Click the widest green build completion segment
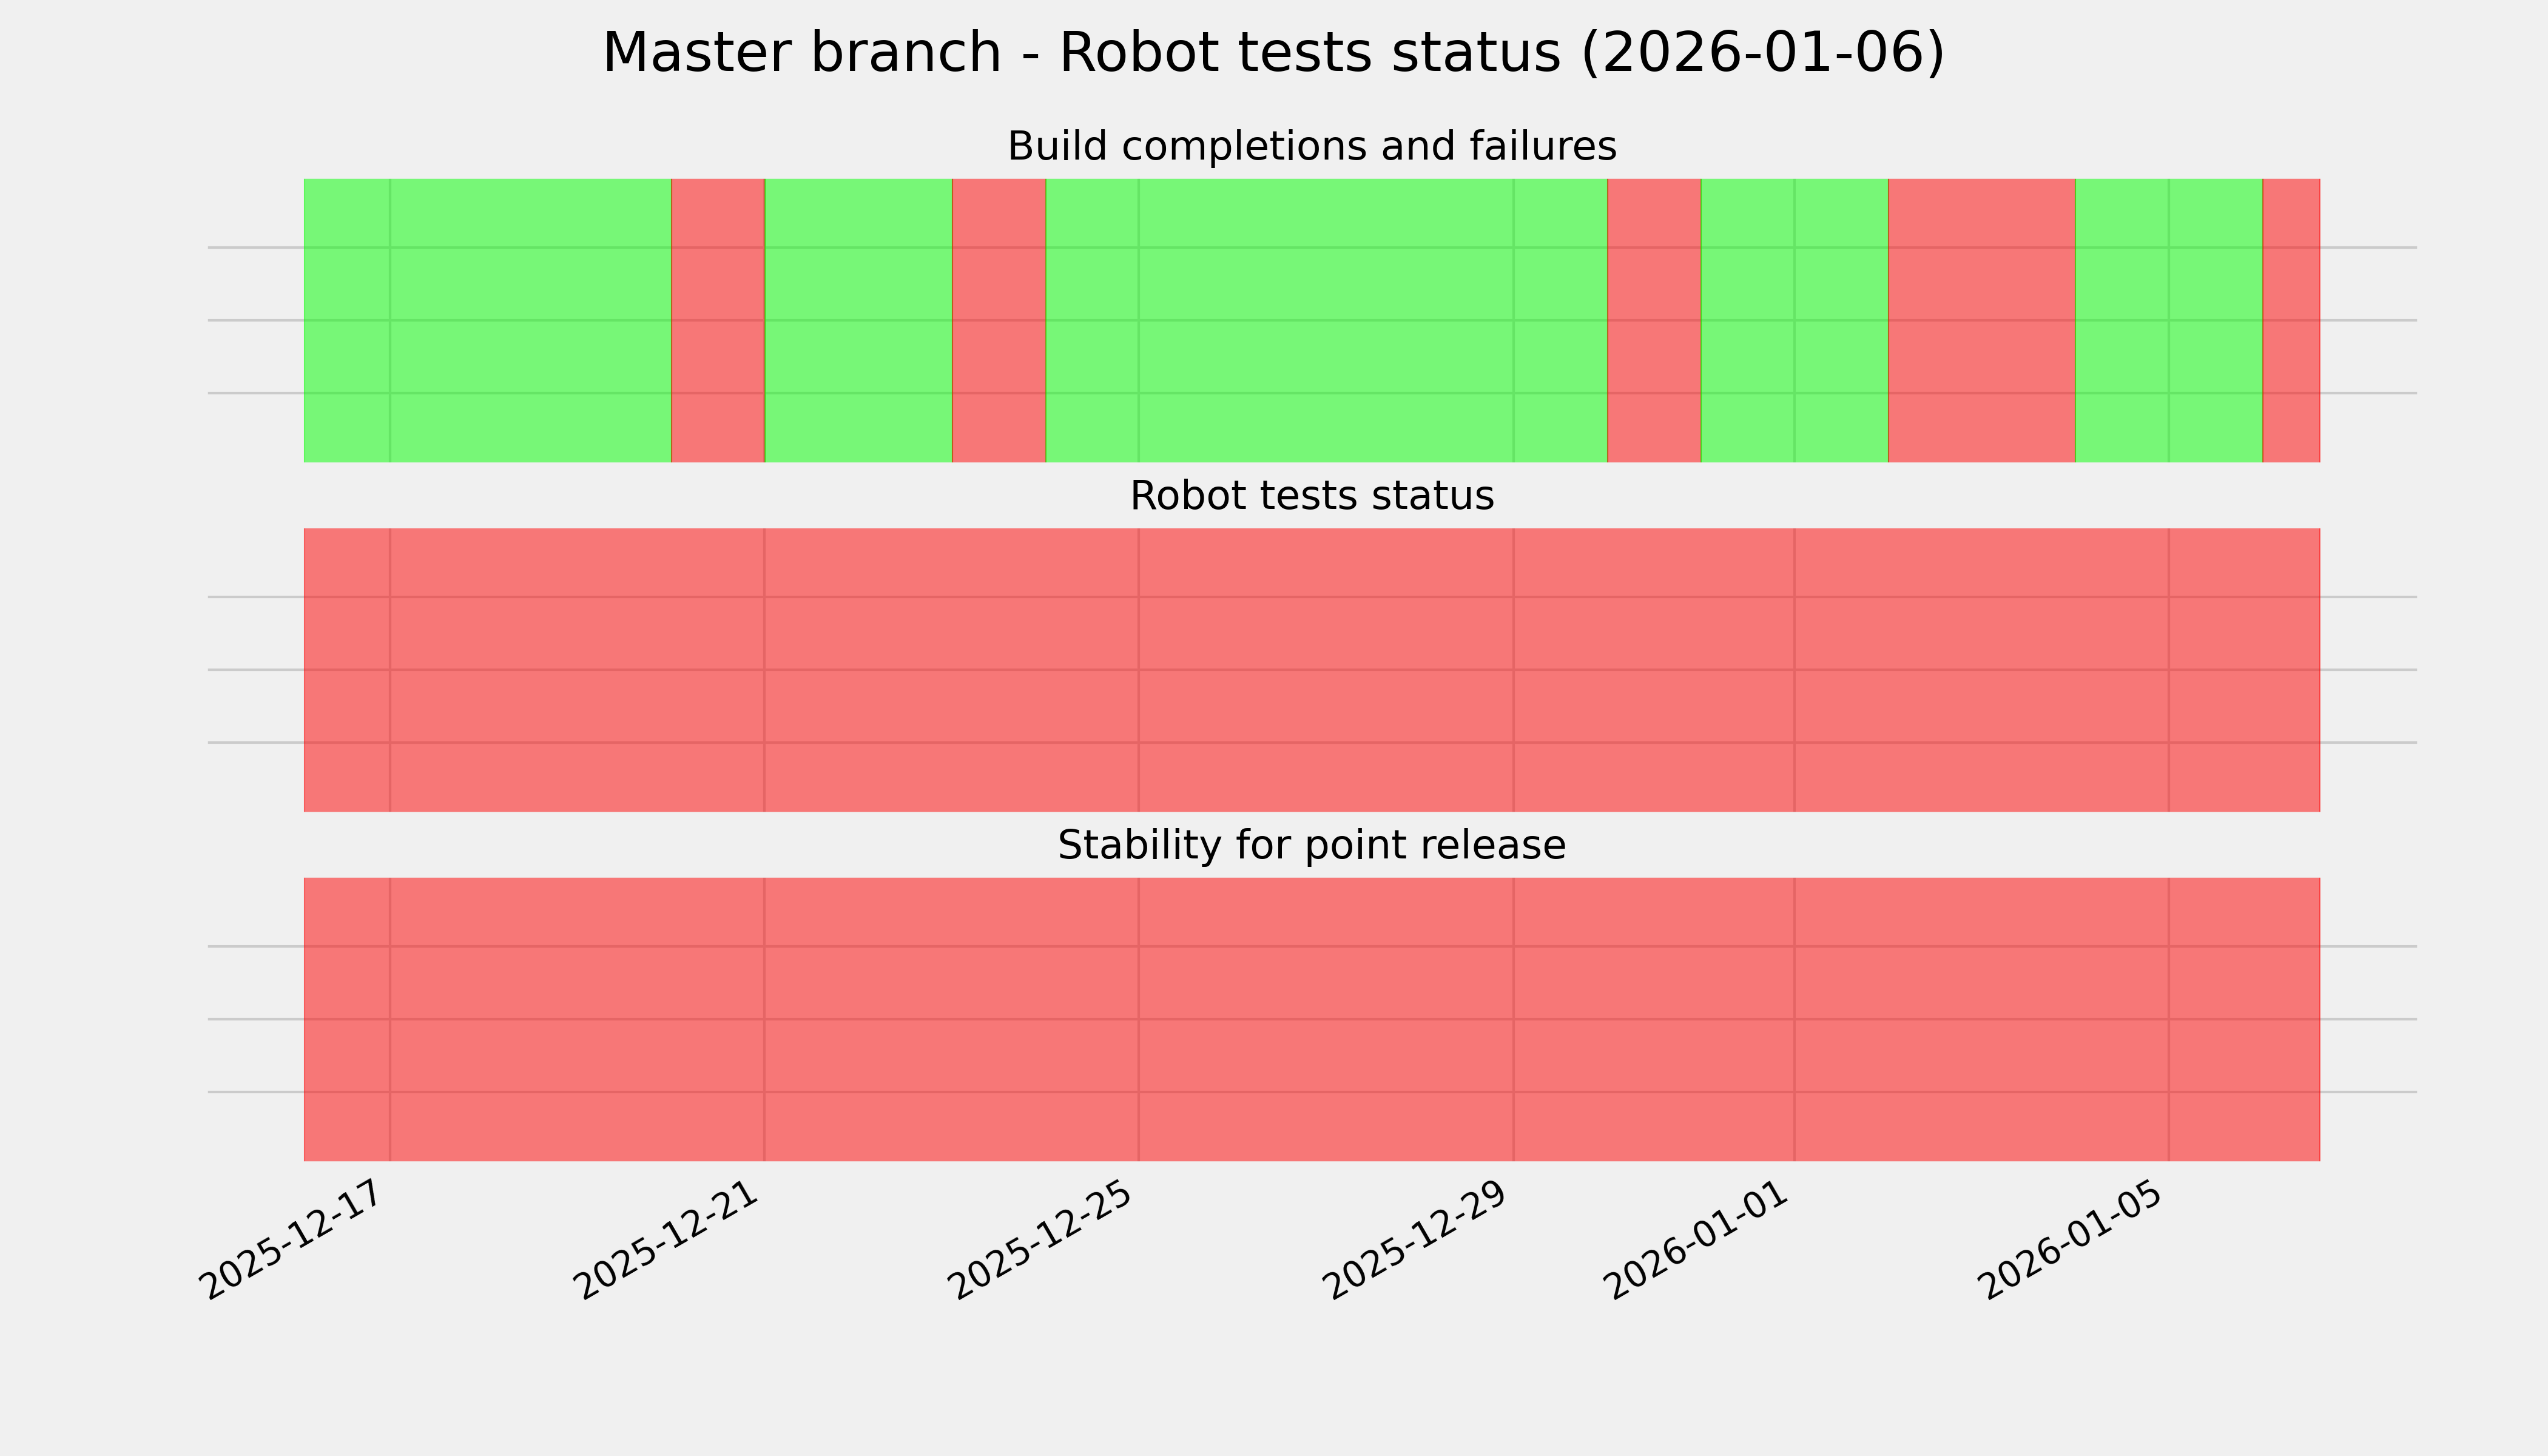Image resolution: width=2548 pixels, height=1456 pixels. [x=1326, y=320]
